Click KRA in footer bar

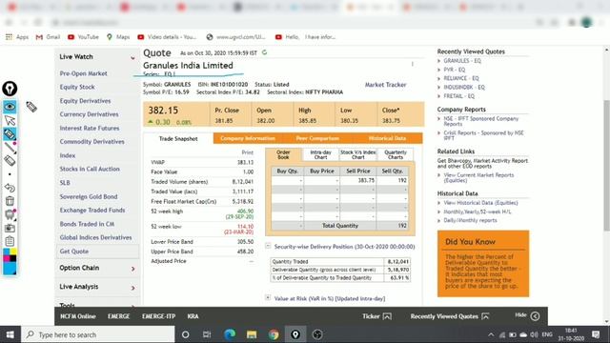193,316
